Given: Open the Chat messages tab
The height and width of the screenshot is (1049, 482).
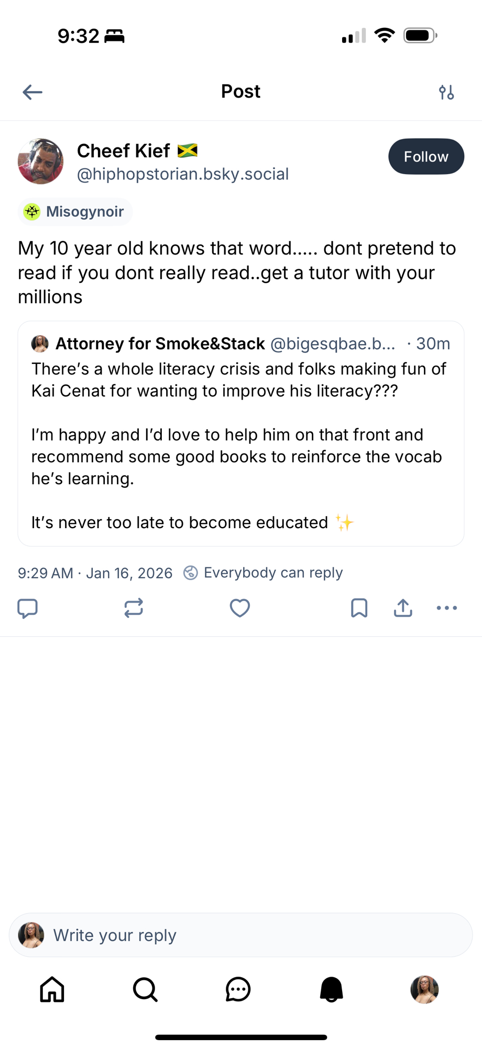Looking at the screenshot, I should pos(238,990).
